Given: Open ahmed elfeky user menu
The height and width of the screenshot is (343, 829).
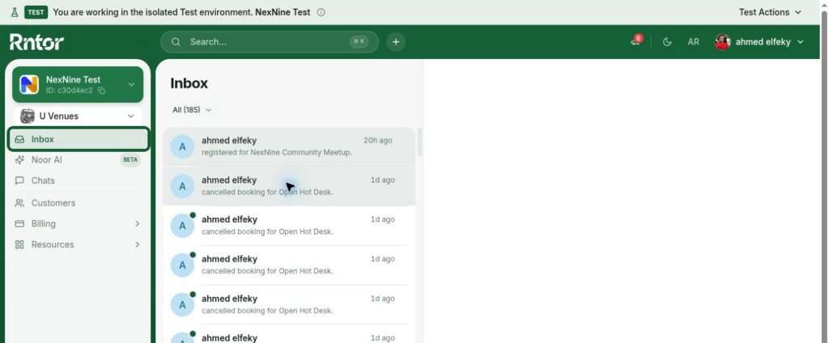Looking at the screenshot, I should 759,42.
